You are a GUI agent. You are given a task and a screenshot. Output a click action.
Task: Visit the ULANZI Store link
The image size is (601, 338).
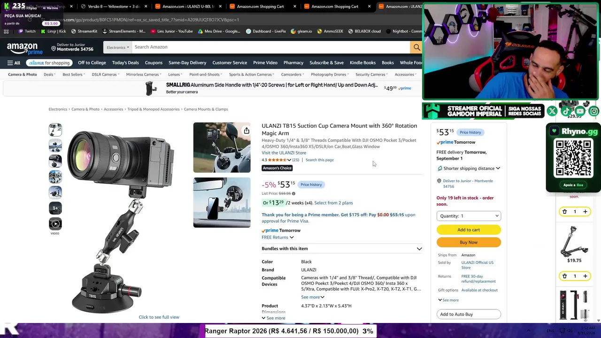point(284,153)
